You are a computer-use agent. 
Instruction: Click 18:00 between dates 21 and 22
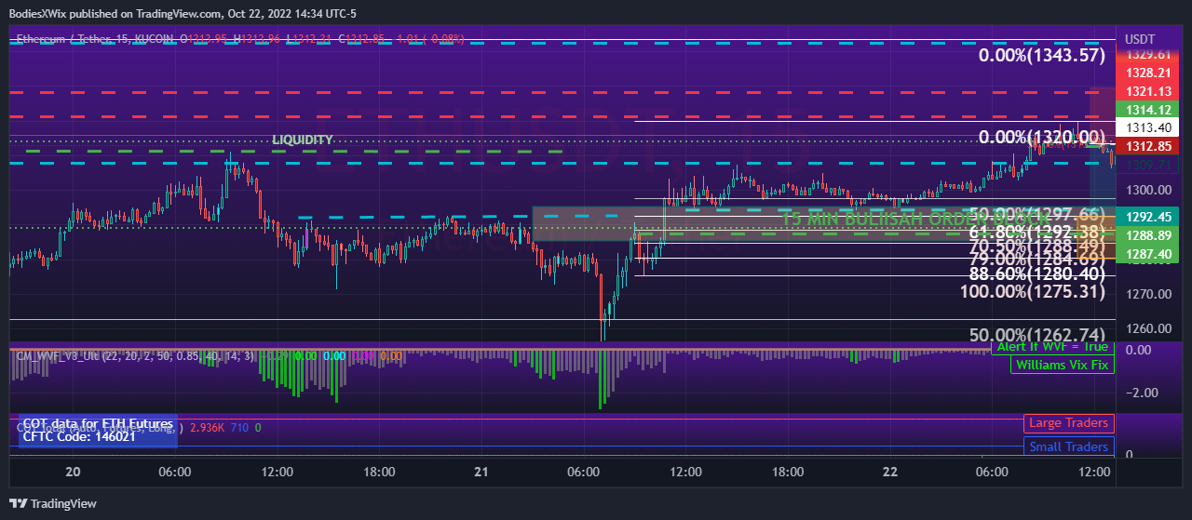[788, 473]
